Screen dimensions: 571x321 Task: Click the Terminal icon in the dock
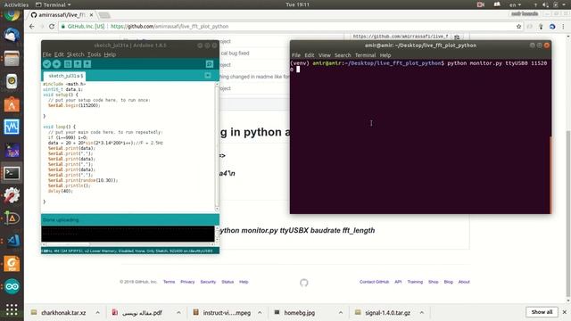12,173
